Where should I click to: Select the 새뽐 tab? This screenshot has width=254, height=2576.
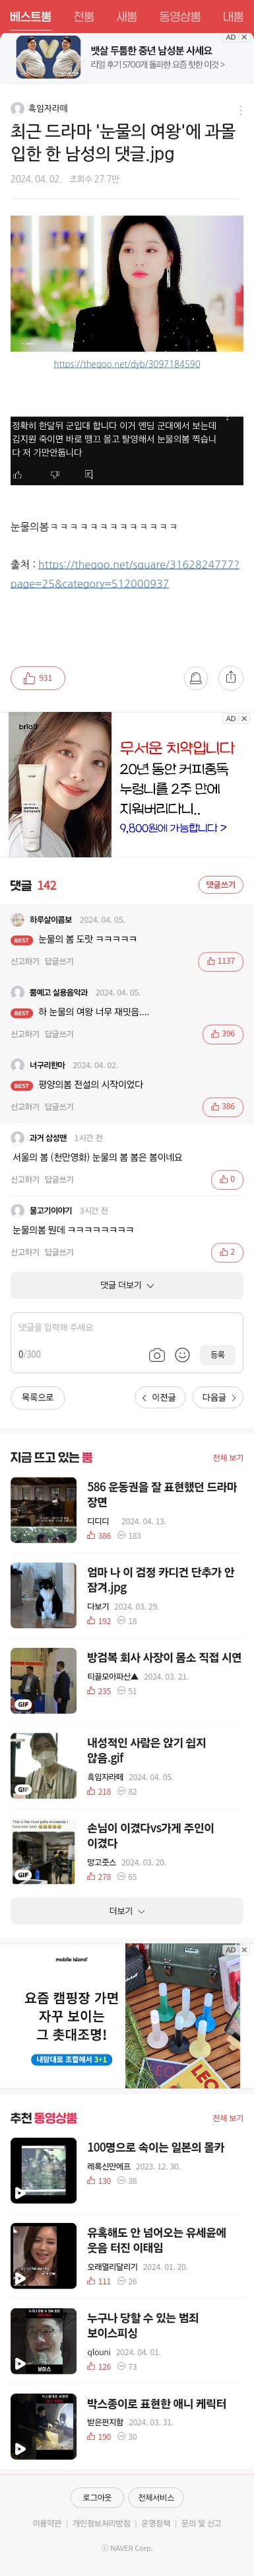pyautogui.click(x=126, y=16)
